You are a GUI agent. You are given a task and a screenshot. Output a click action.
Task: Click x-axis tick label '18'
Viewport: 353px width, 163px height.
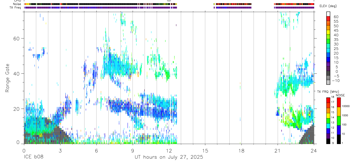point(241,150)
